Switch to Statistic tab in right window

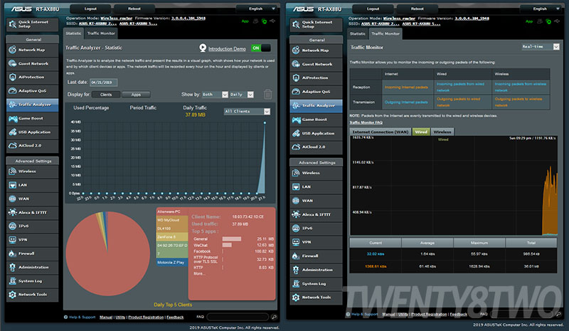(358, 33)
